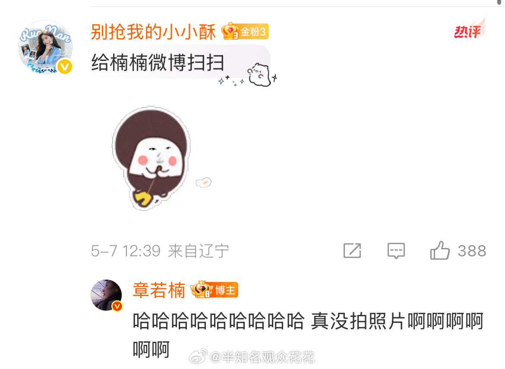Tap location text 来自辽宁
Screen dimensions: 505x369
coord(199,251)
